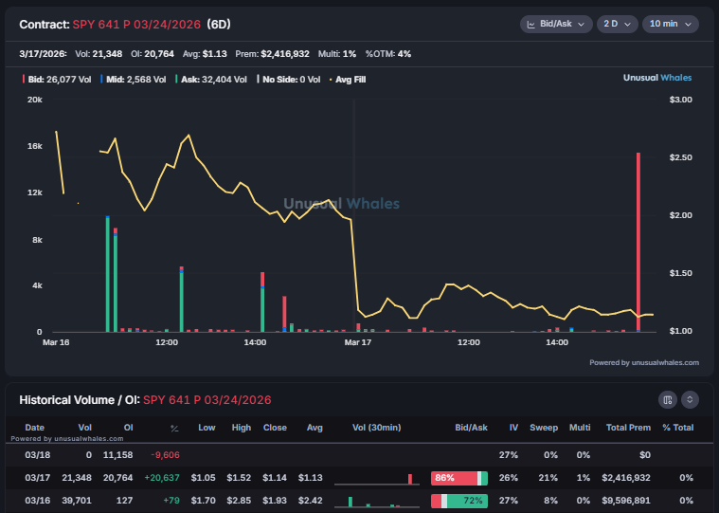Viewport: 719px width, 513px height.
Task: Open the 2 D range dropdown
Action: (x=617, y=24)
